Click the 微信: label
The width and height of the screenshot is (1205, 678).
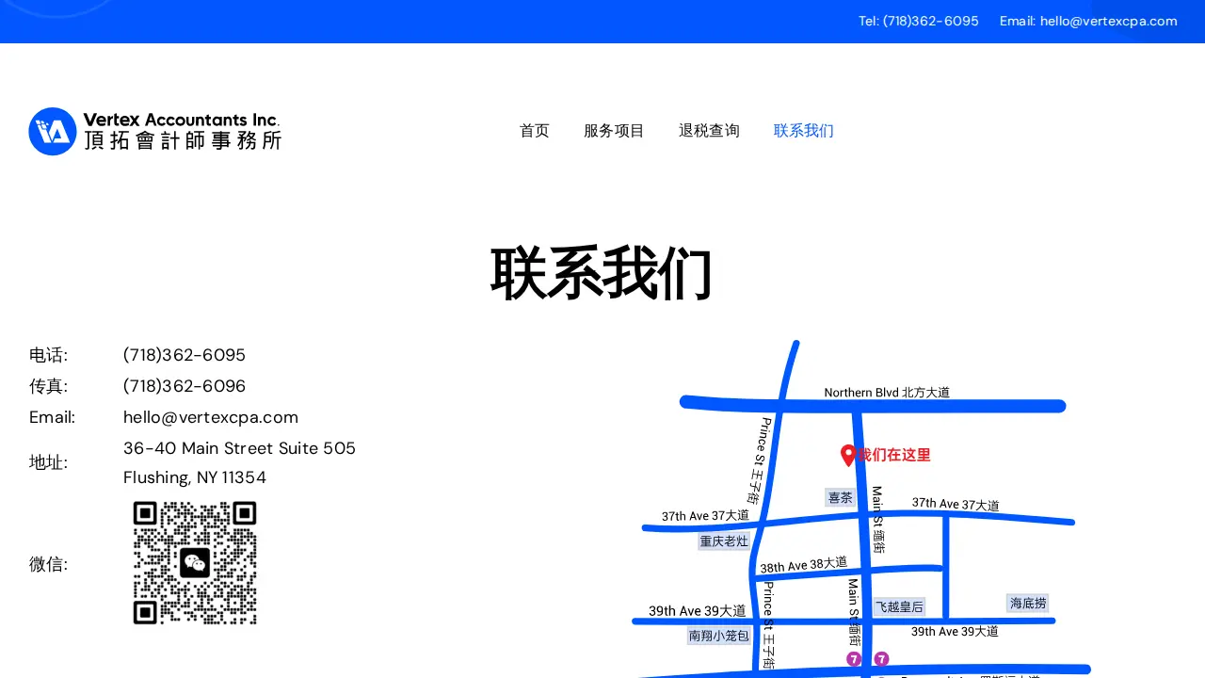pyautogui.click(x=48, y=564)
